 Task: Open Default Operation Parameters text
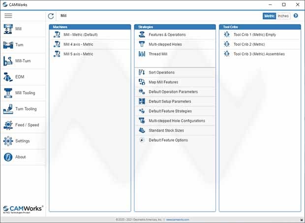pyautogui.click(x=173, y=92)
